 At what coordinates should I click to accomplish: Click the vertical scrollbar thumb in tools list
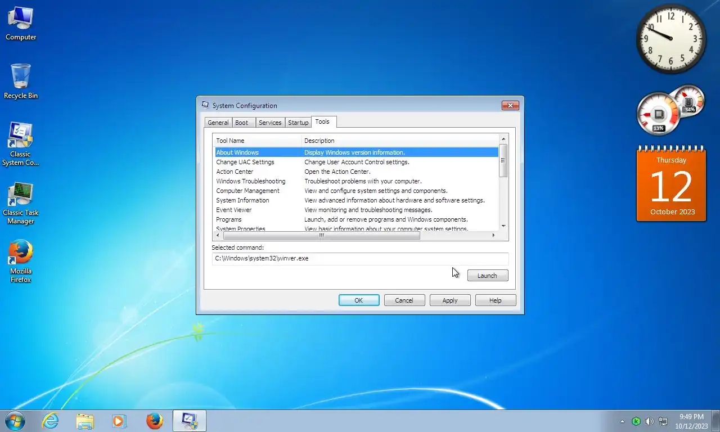503,161
